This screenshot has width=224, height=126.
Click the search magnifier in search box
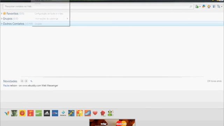(191, 6)
